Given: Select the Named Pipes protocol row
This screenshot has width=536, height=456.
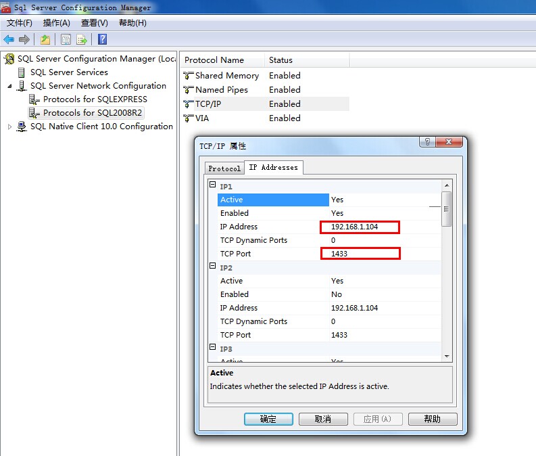Looking at the screenshot, I should (265, 90).
